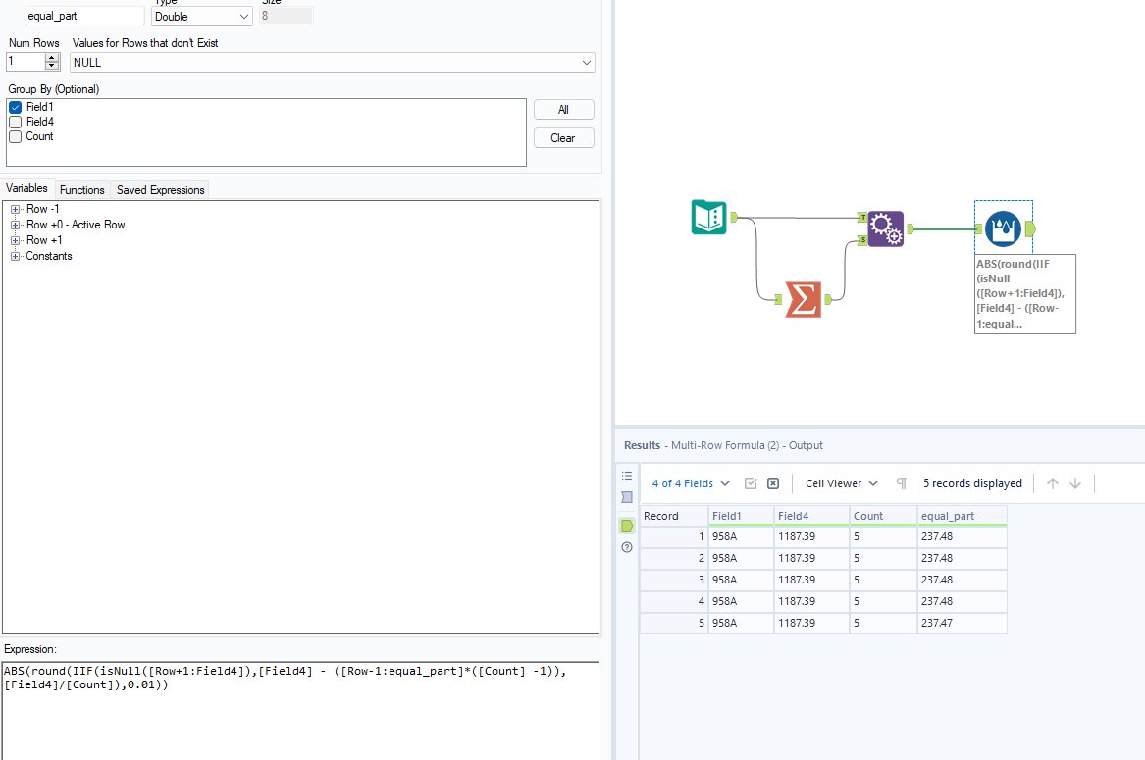
Task: Open the results metadata list view icon
Action: tap(626, 475)
